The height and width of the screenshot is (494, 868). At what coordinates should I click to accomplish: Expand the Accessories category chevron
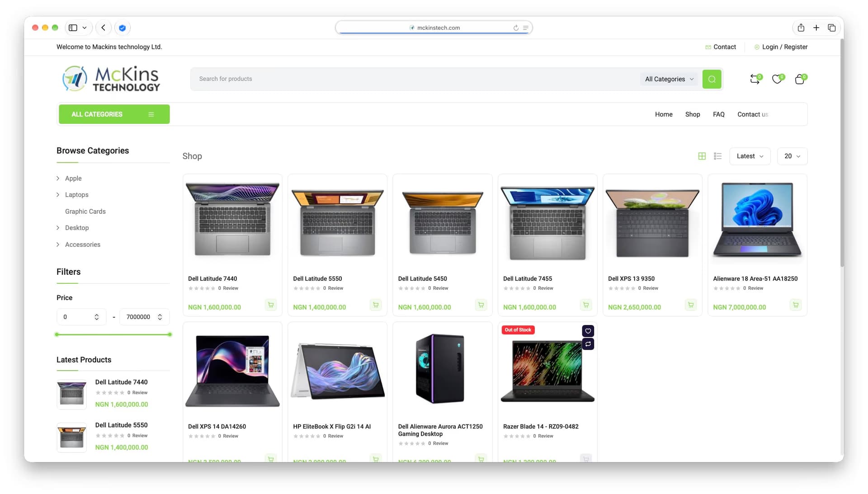click(x=58, y=244)
